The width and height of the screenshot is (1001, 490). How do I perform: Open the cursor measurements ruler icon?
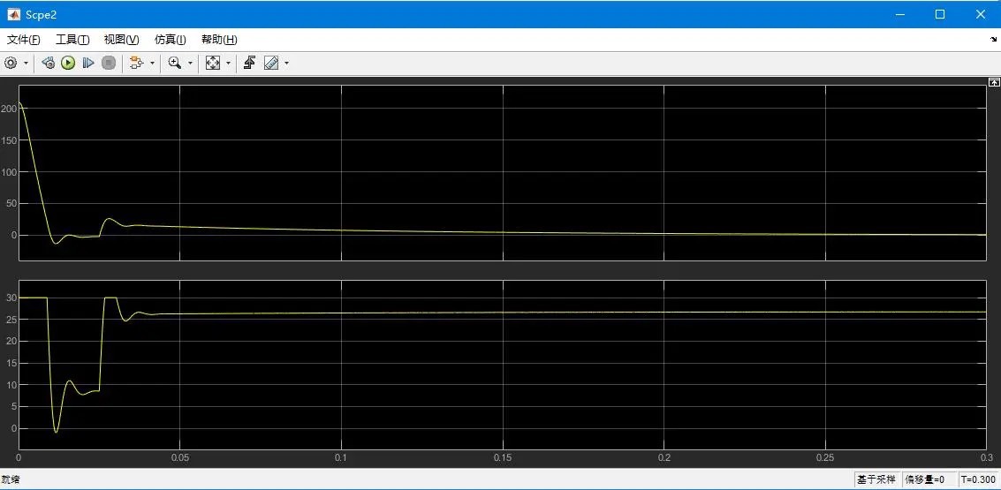click(x=270, y=63)
